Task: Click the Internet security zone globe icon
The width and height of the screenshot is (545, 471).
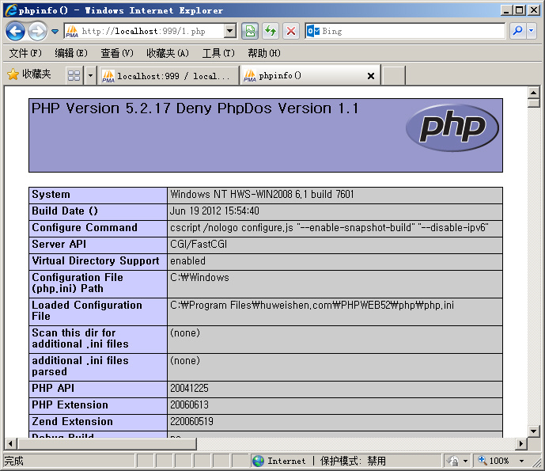Action: [x=258, y=461]
